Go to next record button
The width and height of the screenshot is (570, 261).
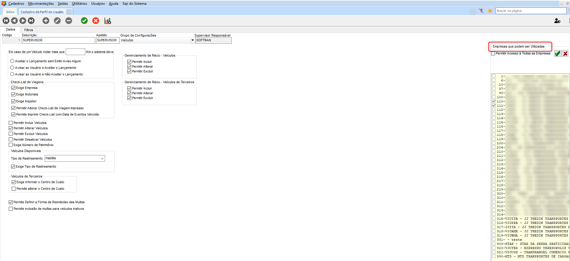23,21
